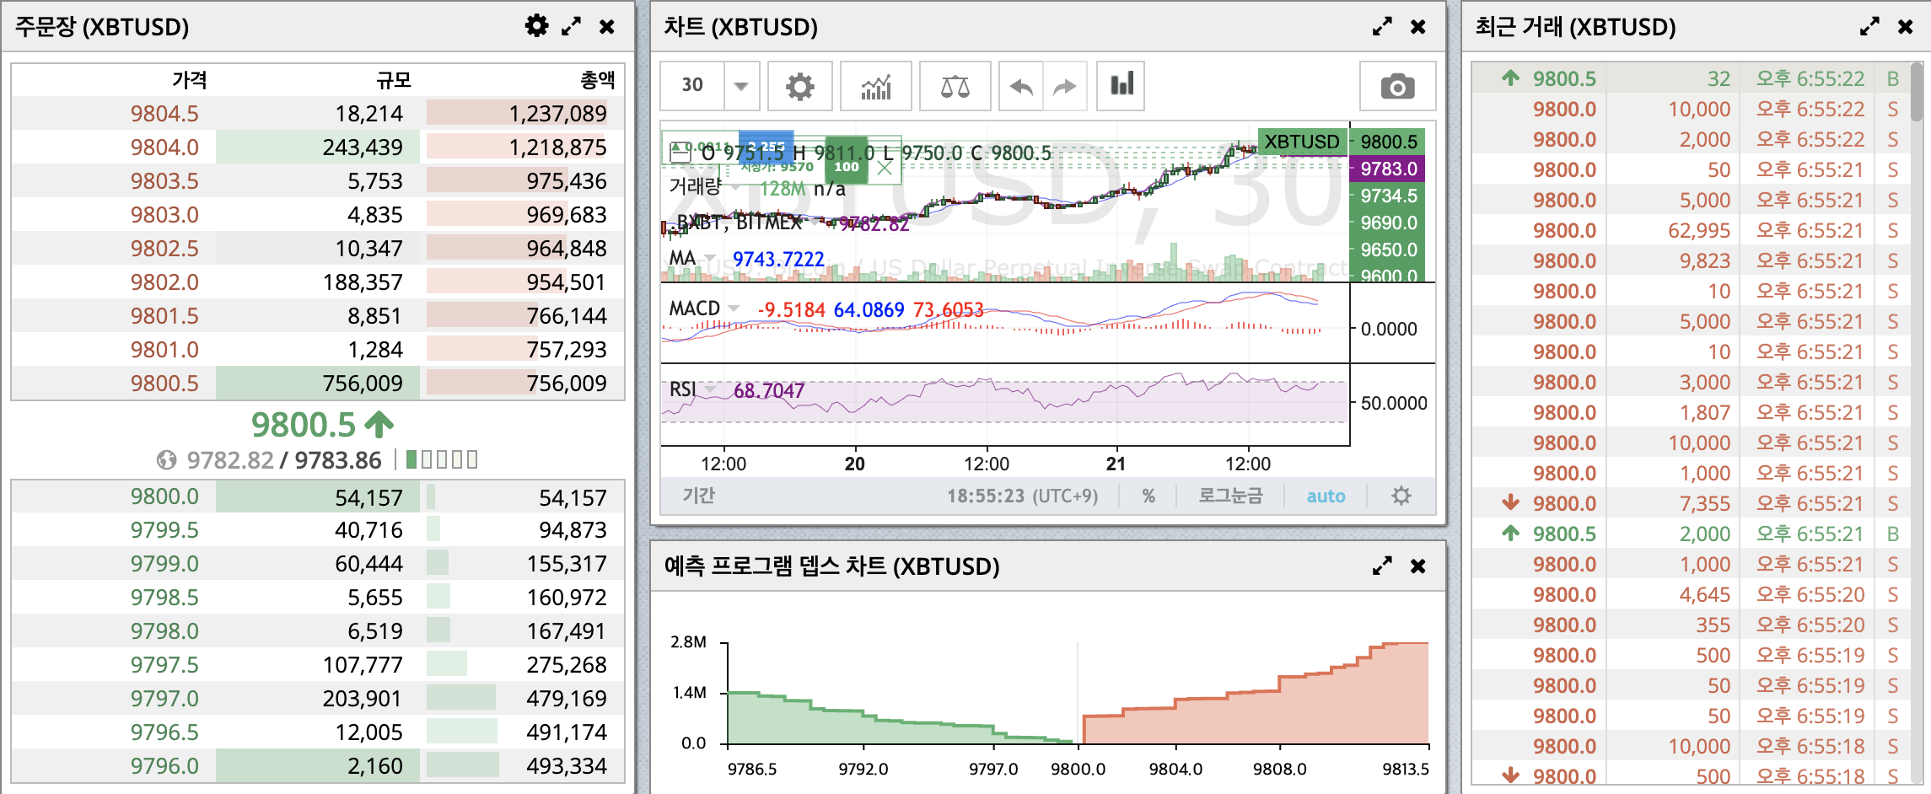Image resolution: width=1931 pixels, height=794 pixels.
Task: Click the 9783.0 purple price label on chart axis
Action: [x=1387, y=169]
